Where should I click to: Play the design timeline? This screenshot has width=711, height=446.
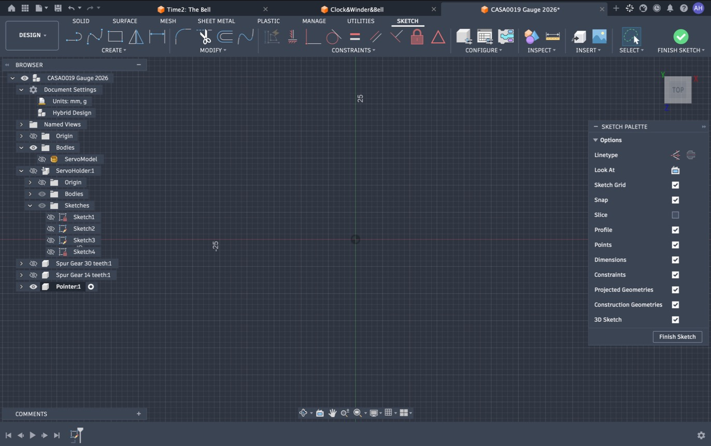(33, 436)
